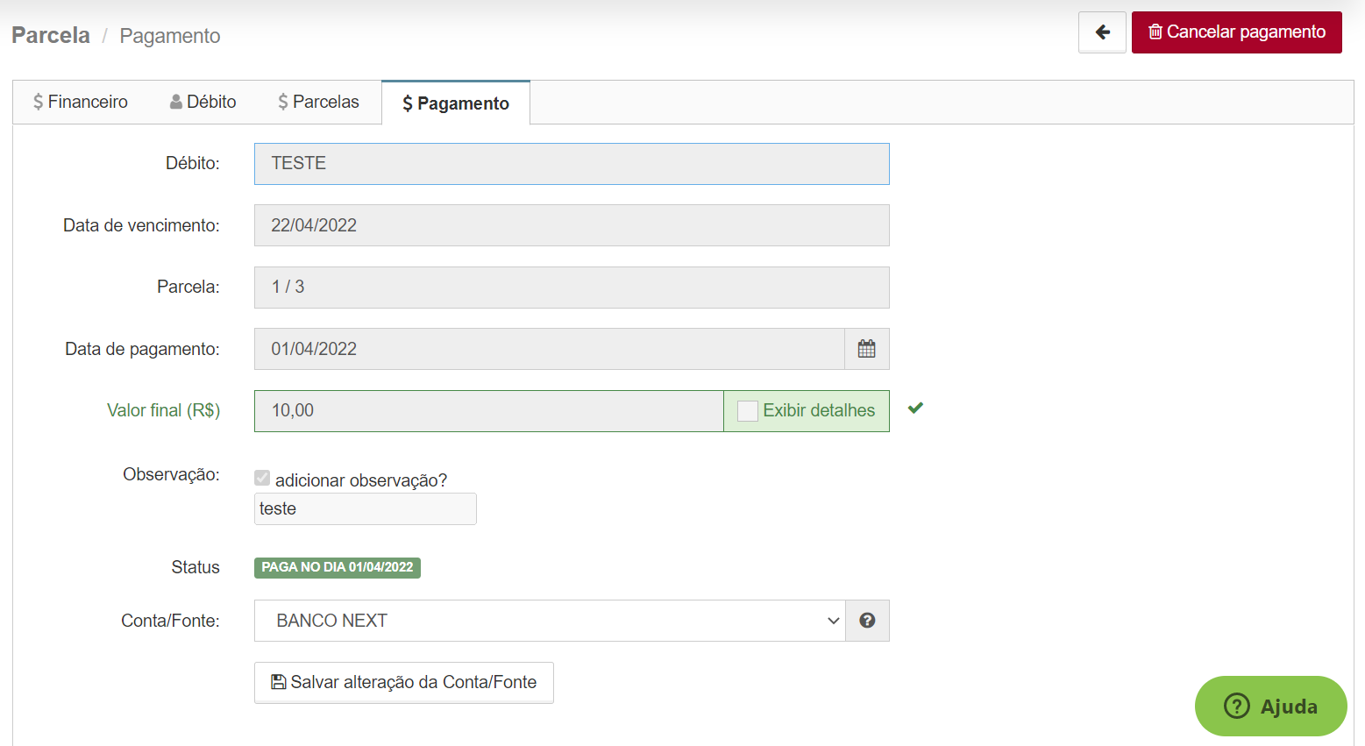
Task: Select the Pagamento tab
Action: pos(456,103)
